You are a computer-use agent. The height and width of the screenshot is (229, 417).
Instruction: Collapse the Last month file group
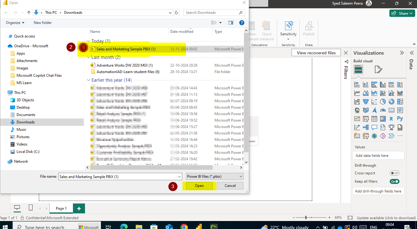88,57
